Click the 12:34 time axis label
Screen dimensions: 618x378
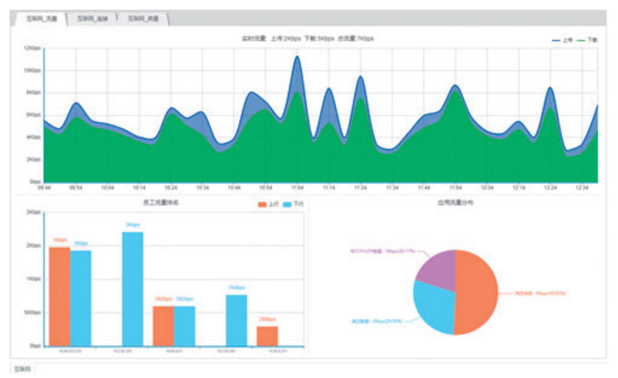coord(582,188)
